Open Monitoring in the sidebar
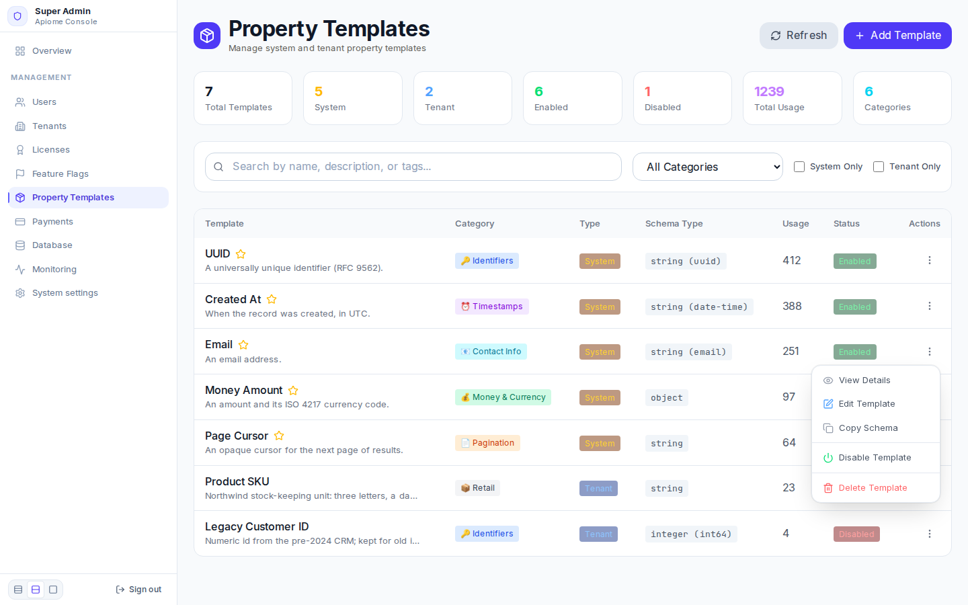This screenshot has width=968, height=605. pos(88,270)
